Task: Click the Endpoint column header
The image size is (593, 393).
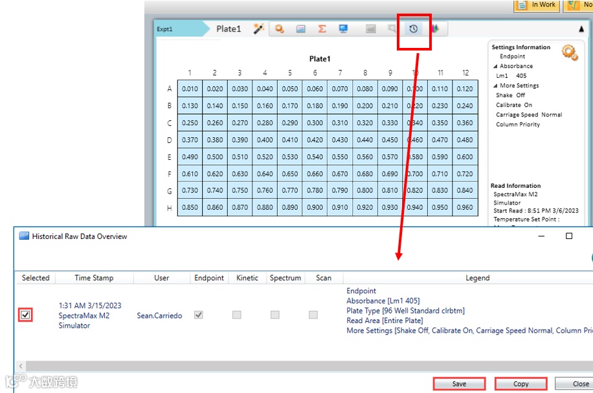Action: click(x=209, y=278)
